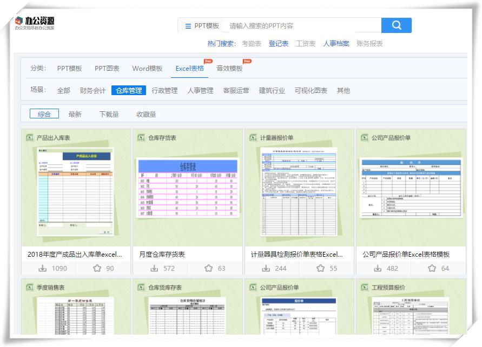Image resolution: width=482 pixels, height=347 pixels.
Task: Search hot keyword 人事档案
Action: tap(336, 44)
